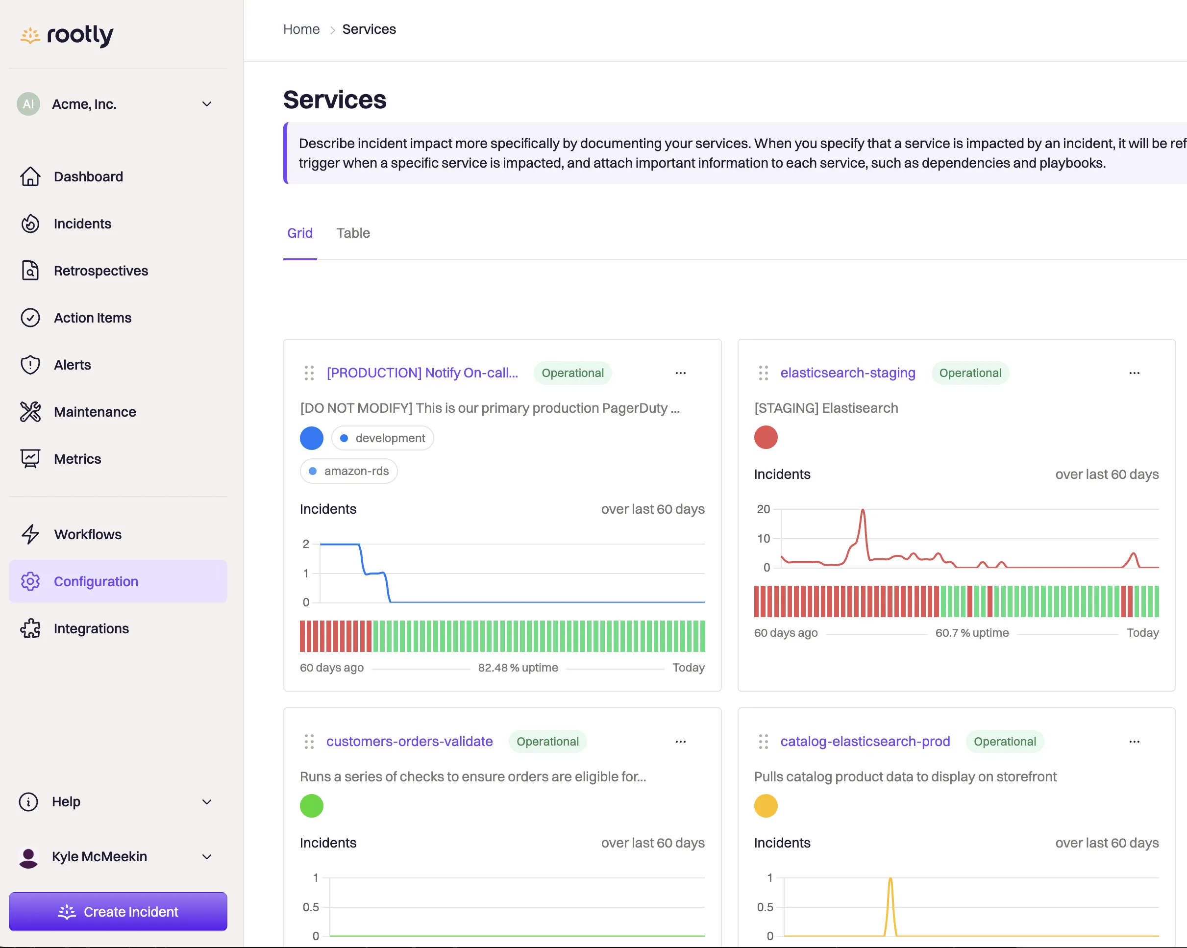Click the Integrations puzzle piece icon
This screenshot has height=948, width=1187.
coord(30,629)
